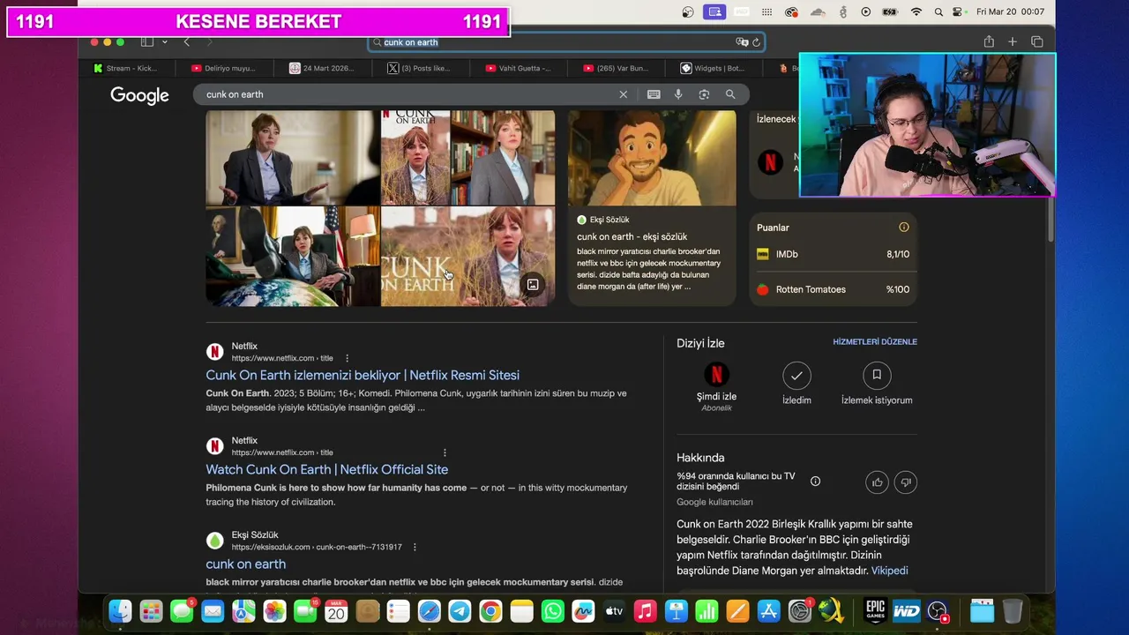1129x635 pixels.
Task: Open Epic Games launcher from the Dock
Action: pos(875,610)
